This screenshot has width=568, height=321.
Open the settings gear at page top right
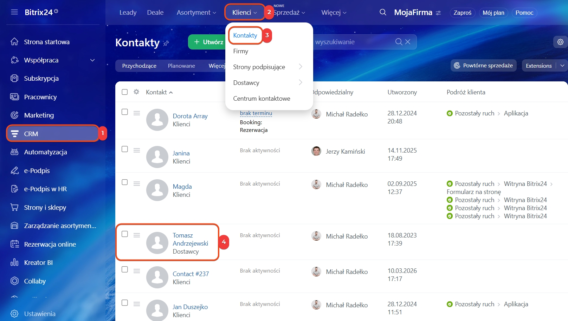[560, 42]
